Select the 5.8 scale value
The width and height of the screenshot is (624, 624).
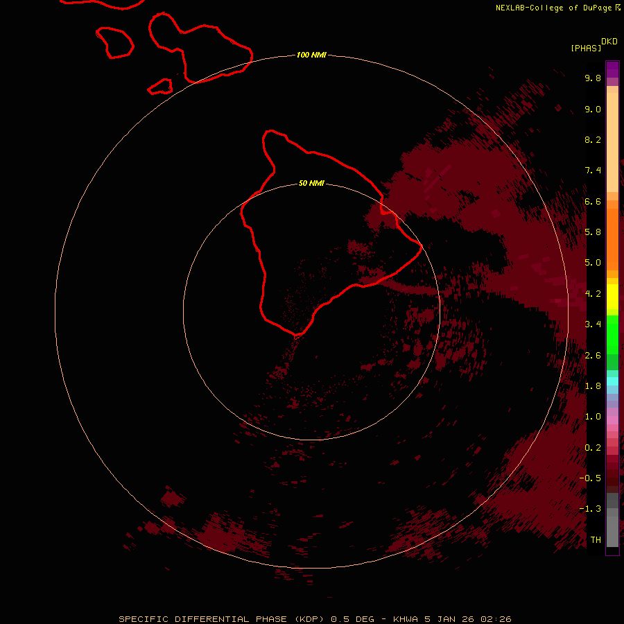click(x=593, y=232)
